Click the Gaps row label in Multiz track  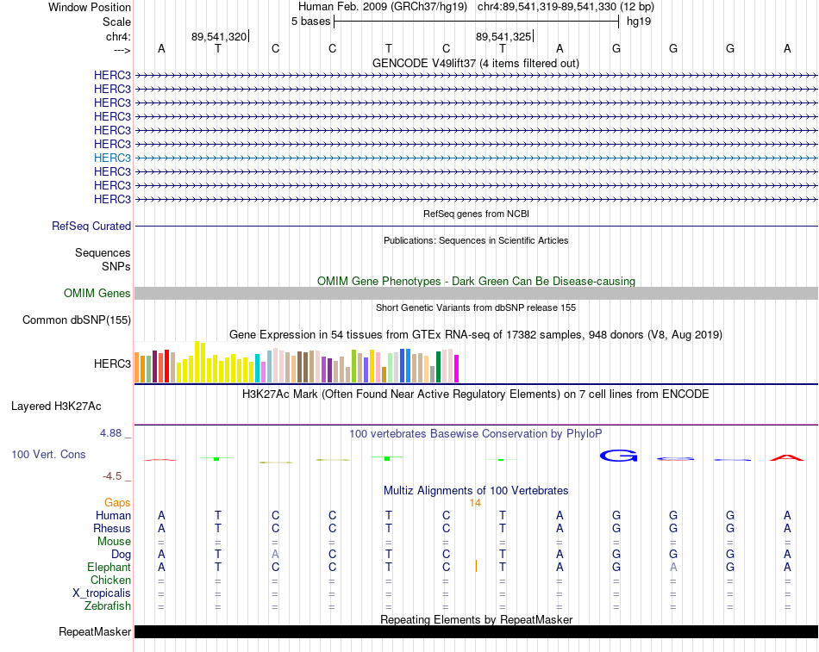tap(117, 503)
